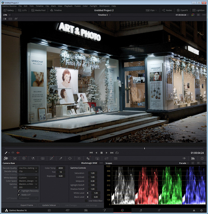Open project settings gear icon

click(x=201, y=210)
